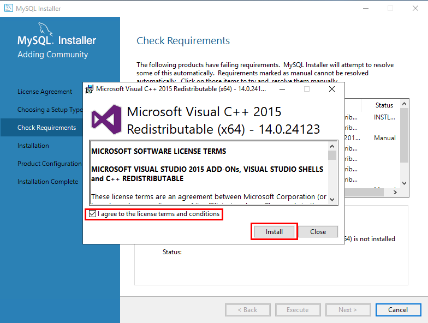Select License Agreement step in sidebar

(45, 92)
